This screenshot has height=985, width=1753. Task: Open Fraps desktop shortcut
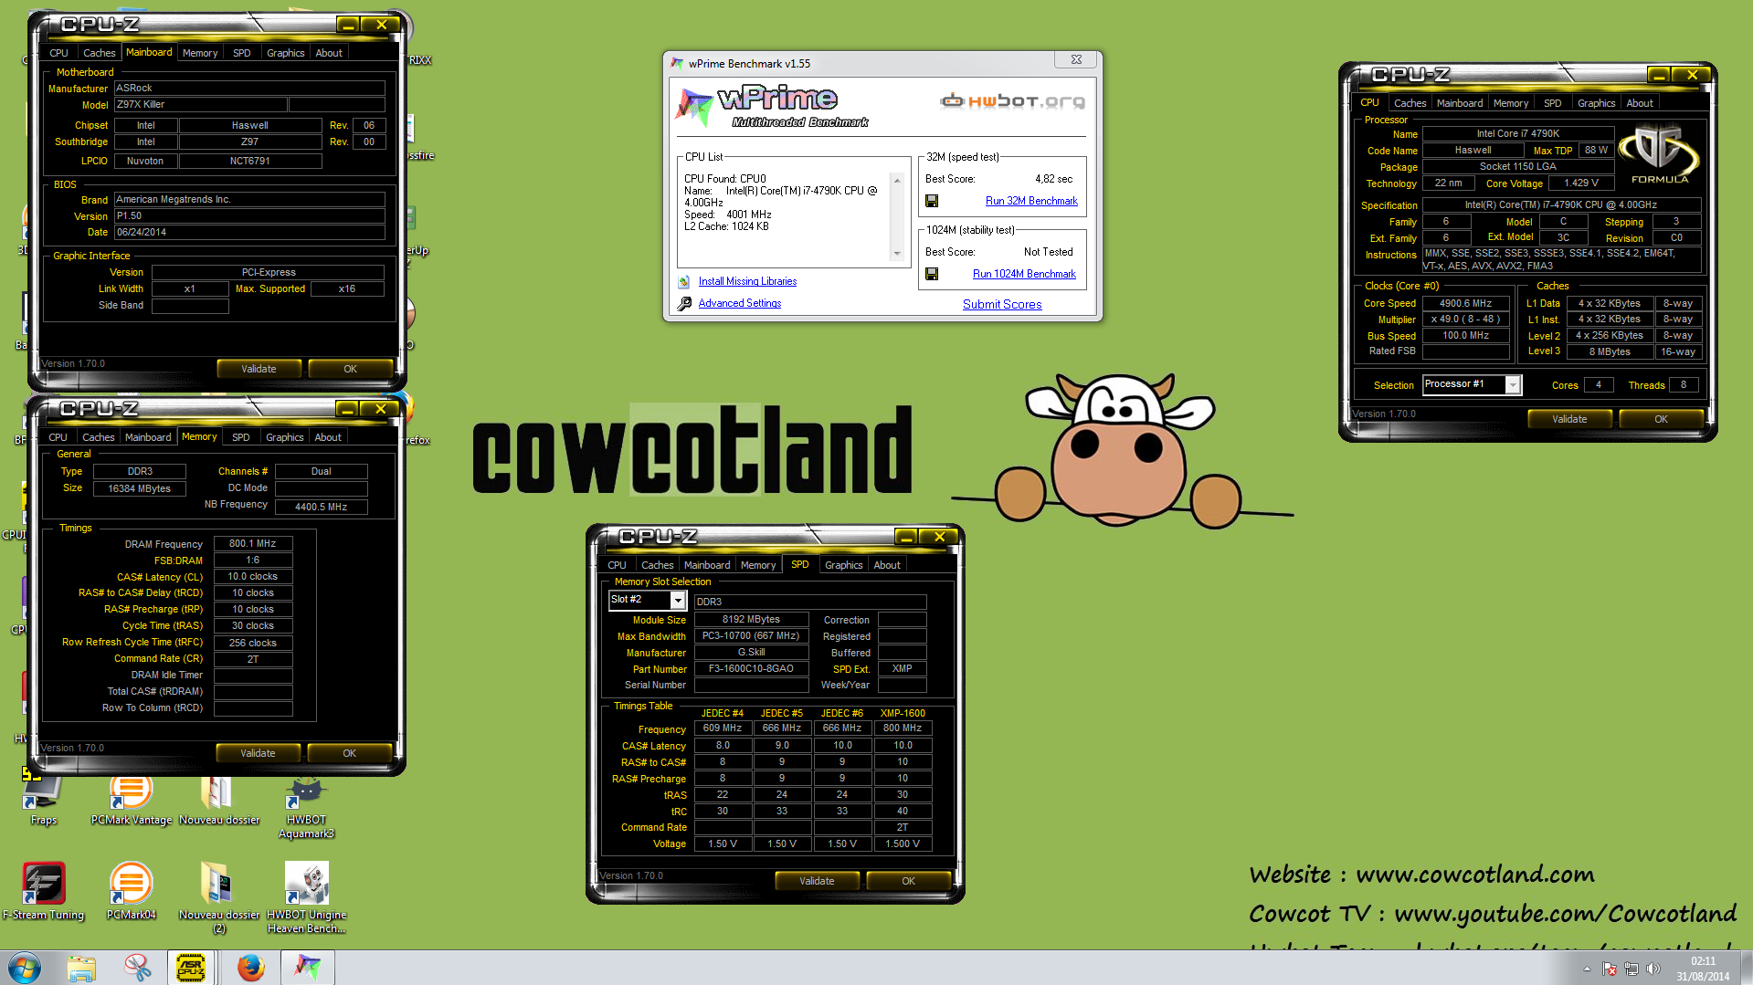(43, 799)
